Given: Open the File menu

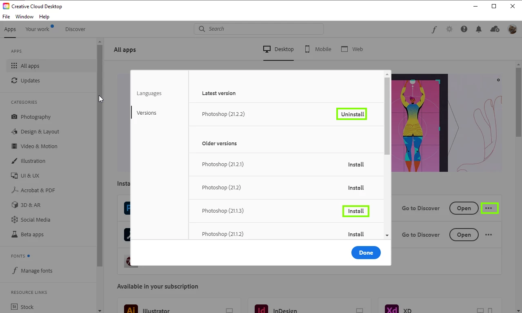Looking at the screenshot, I should tap(6, 17).
